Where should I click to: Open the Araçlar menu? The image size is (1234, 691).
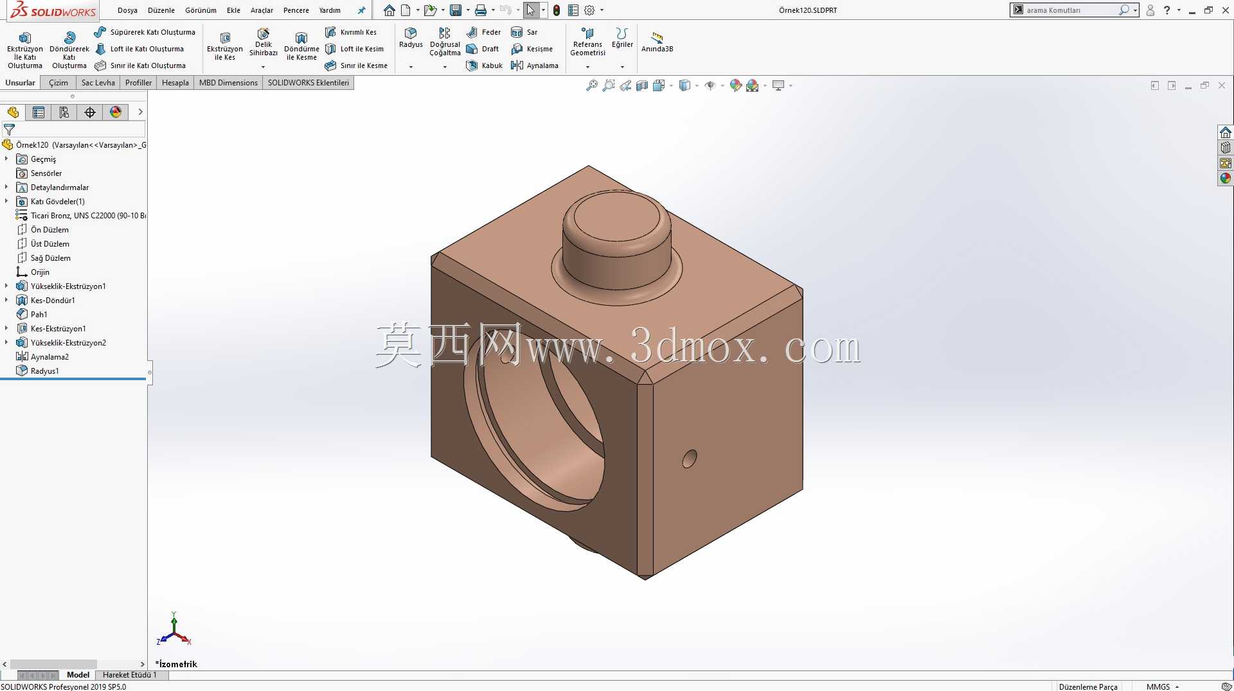point(262,10)
